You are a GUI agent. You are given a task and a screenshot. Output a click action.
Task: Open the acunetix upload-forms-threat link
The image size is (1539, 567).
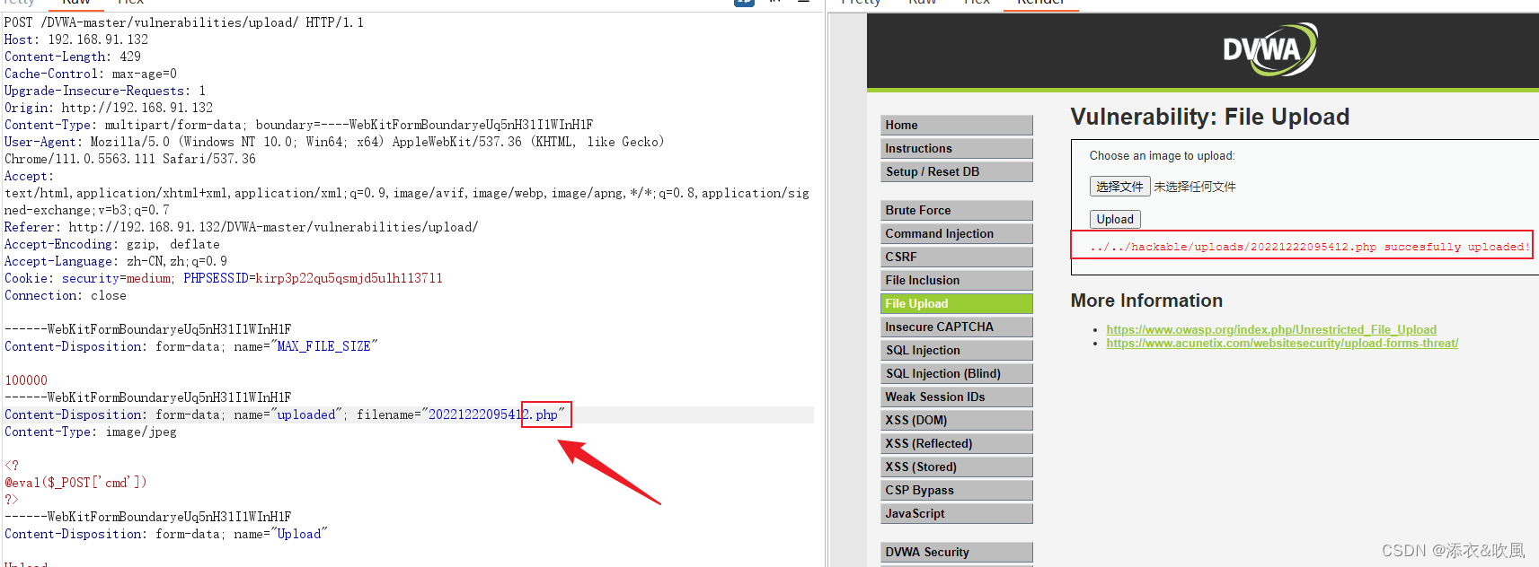click(x=1282, y=343)
